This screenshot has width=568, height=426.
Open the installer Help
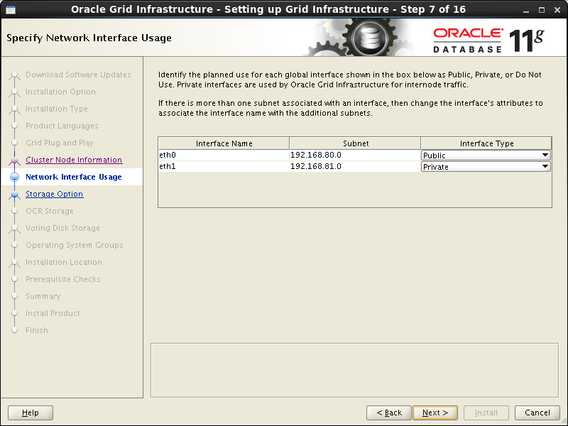point(31,413)
